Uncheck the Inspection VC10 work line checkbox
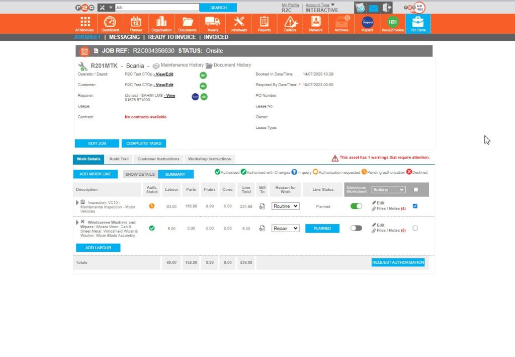The image size is (515, 357). (x=414, y=206)
